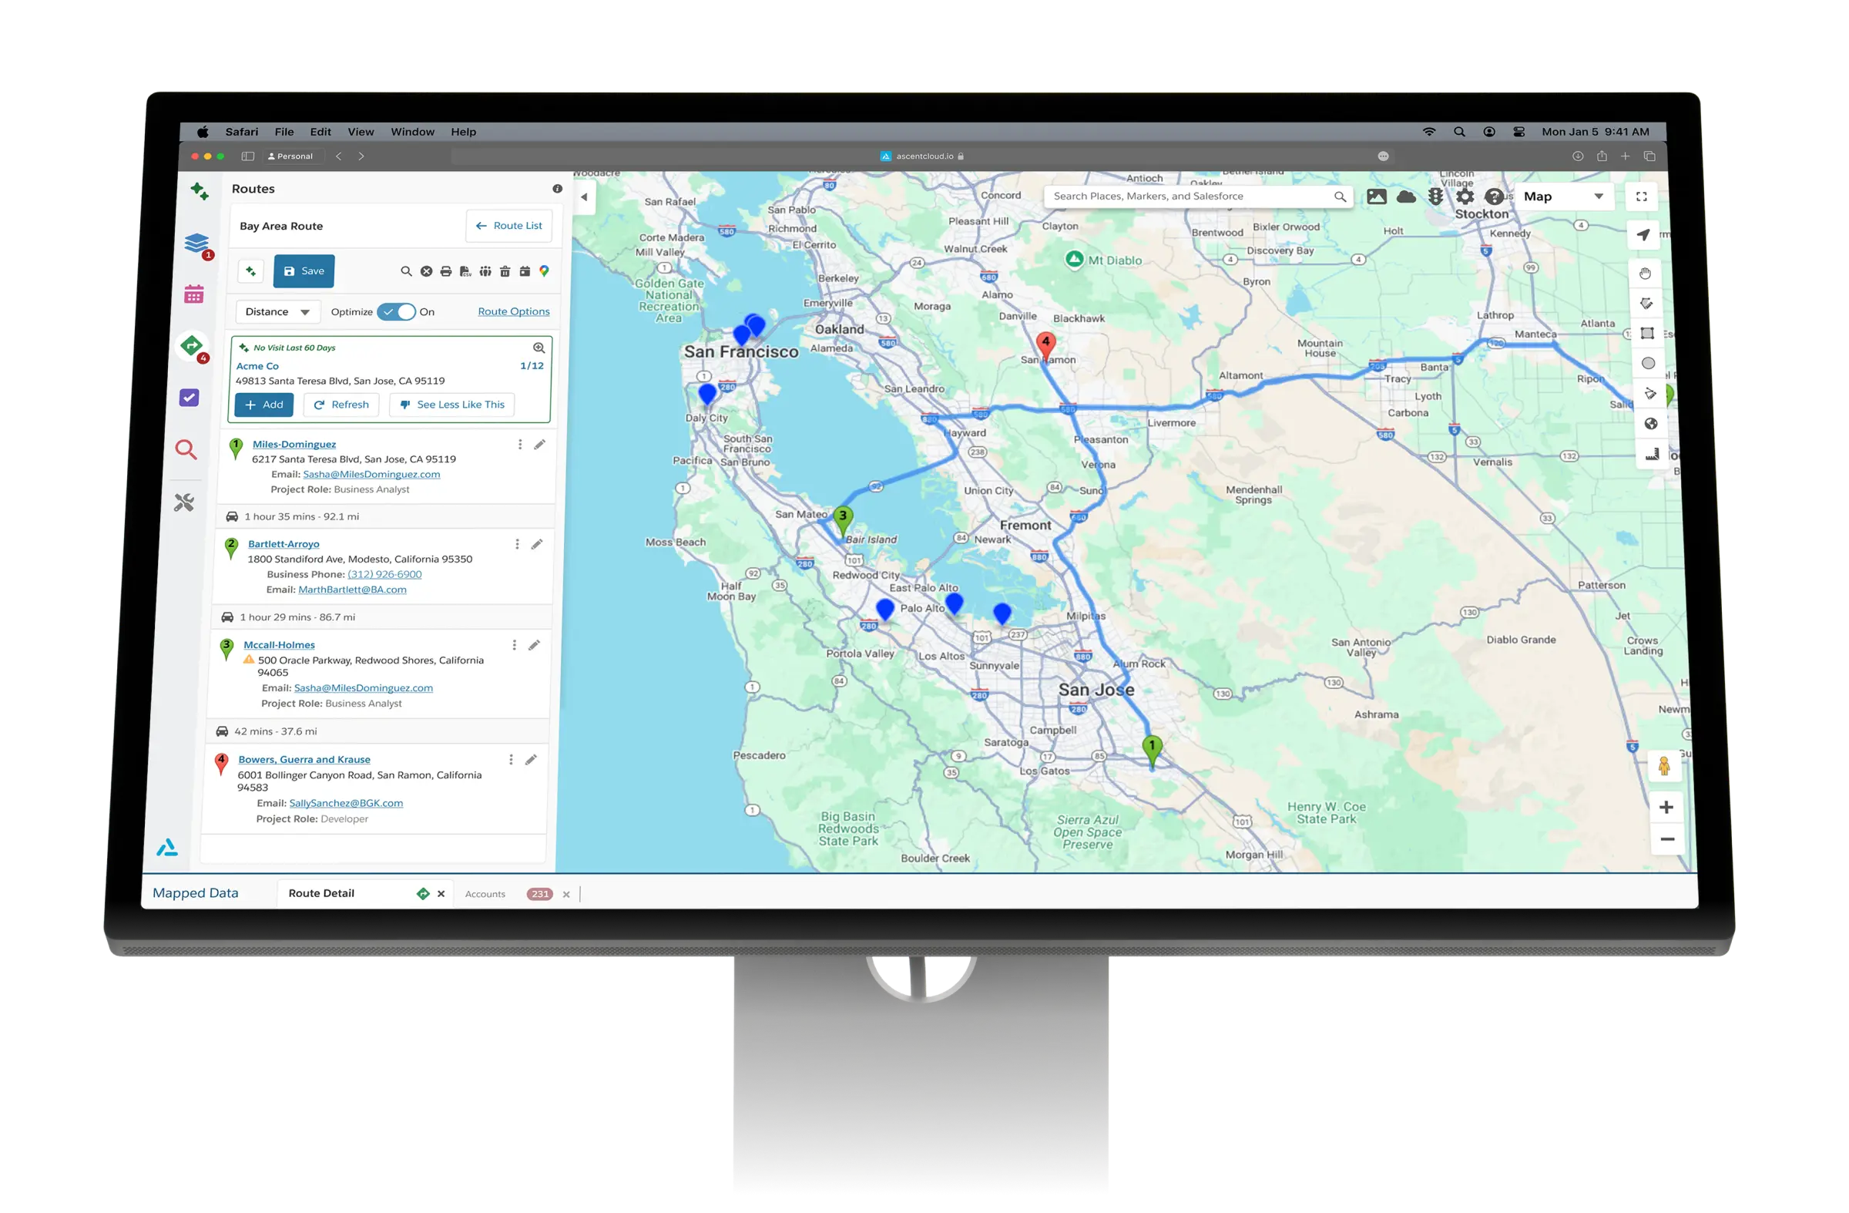Click the print route icon
1849x1213 pixels.
coord(446,271)
